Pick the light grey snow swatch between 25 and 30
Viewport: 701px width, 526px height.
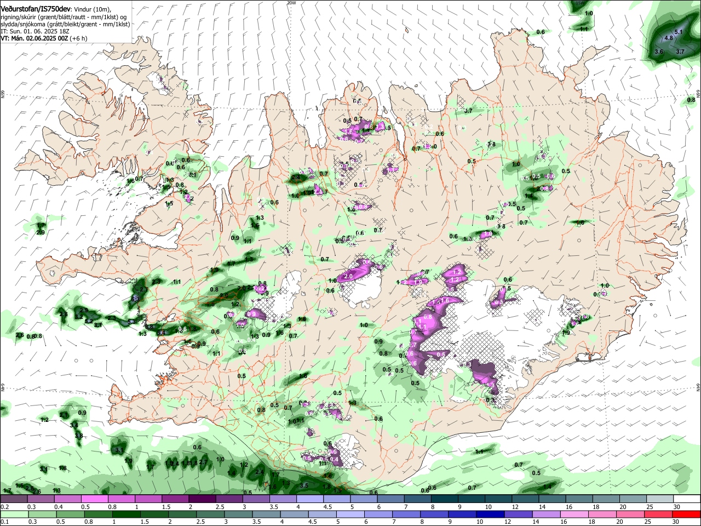pos(659,499)
